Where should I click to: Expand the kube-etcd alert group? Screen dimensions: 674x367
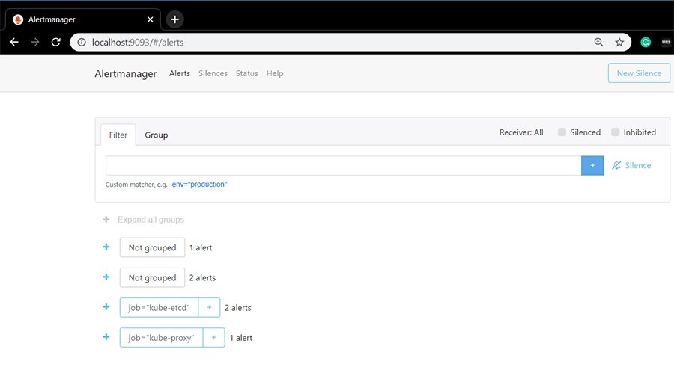coord(106,307)
